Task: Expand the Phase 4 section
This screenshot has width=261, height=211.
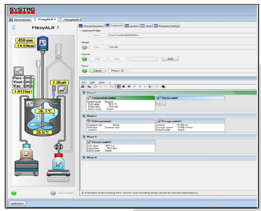Action: 83,157
